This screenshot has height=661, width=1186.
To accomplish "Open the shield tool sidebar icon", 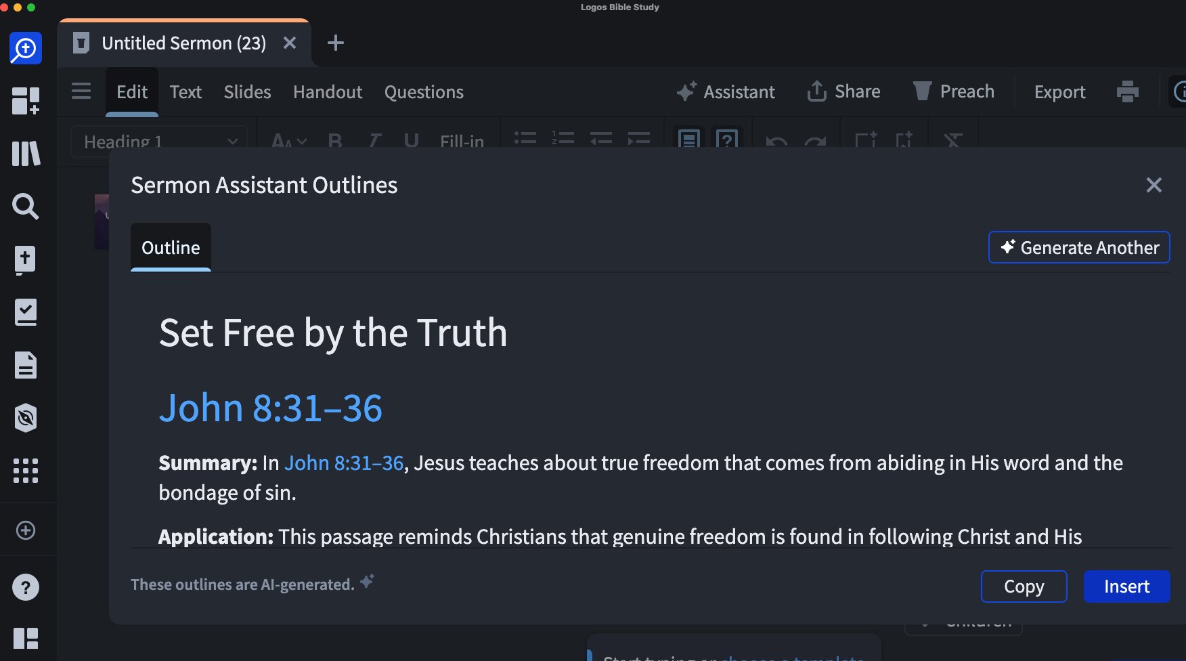I will tap(26, 418).
